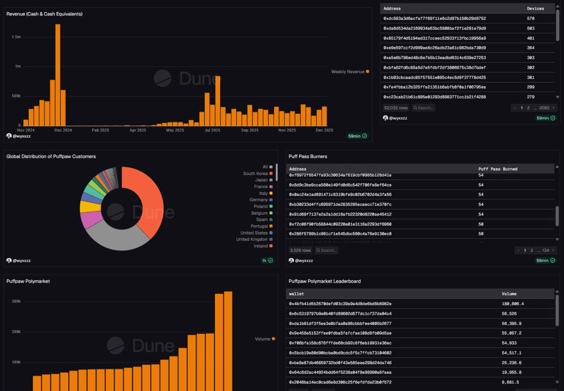
Task: Sort Polymarket Leaderboard by Volume column
Action: [509, 294]
